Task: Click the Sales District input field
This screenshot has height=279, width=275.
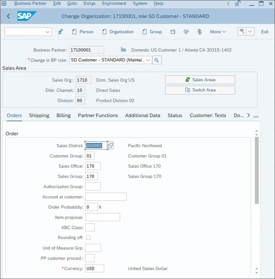Action: 96,146
